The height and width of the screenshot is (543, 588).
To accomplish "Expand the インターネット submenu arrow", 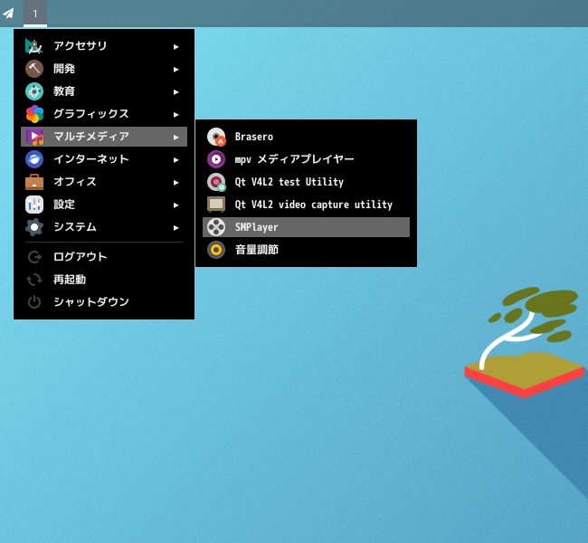I will tap(175, 160).
